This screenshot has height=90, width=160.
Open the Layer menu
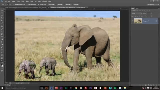click(18, 1)
